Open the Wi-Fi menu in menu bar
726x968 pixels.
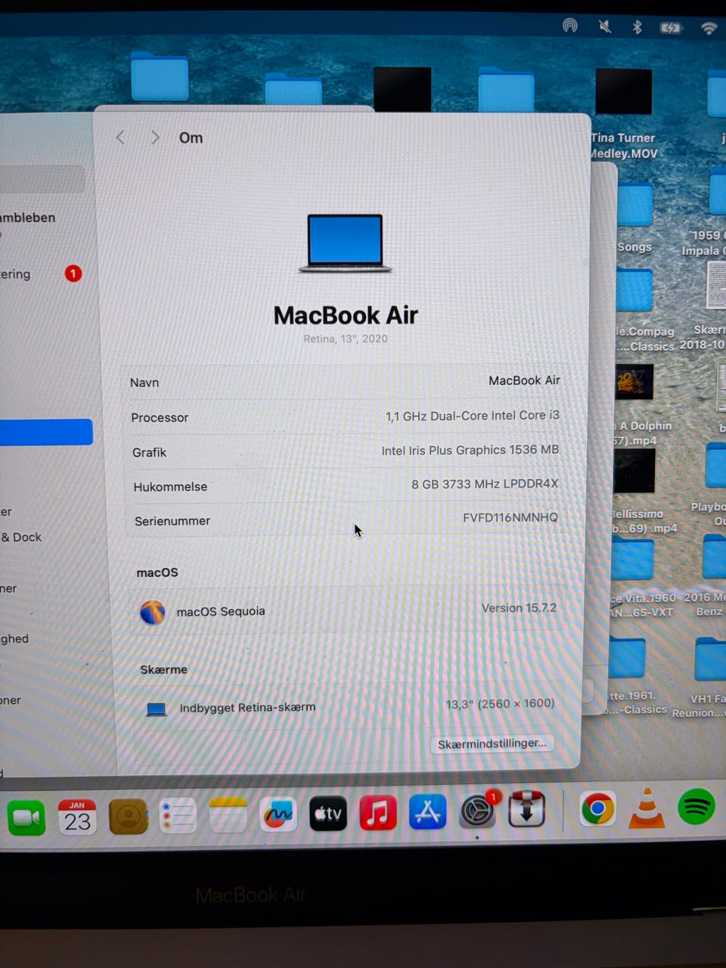click(x=709, y=29)
